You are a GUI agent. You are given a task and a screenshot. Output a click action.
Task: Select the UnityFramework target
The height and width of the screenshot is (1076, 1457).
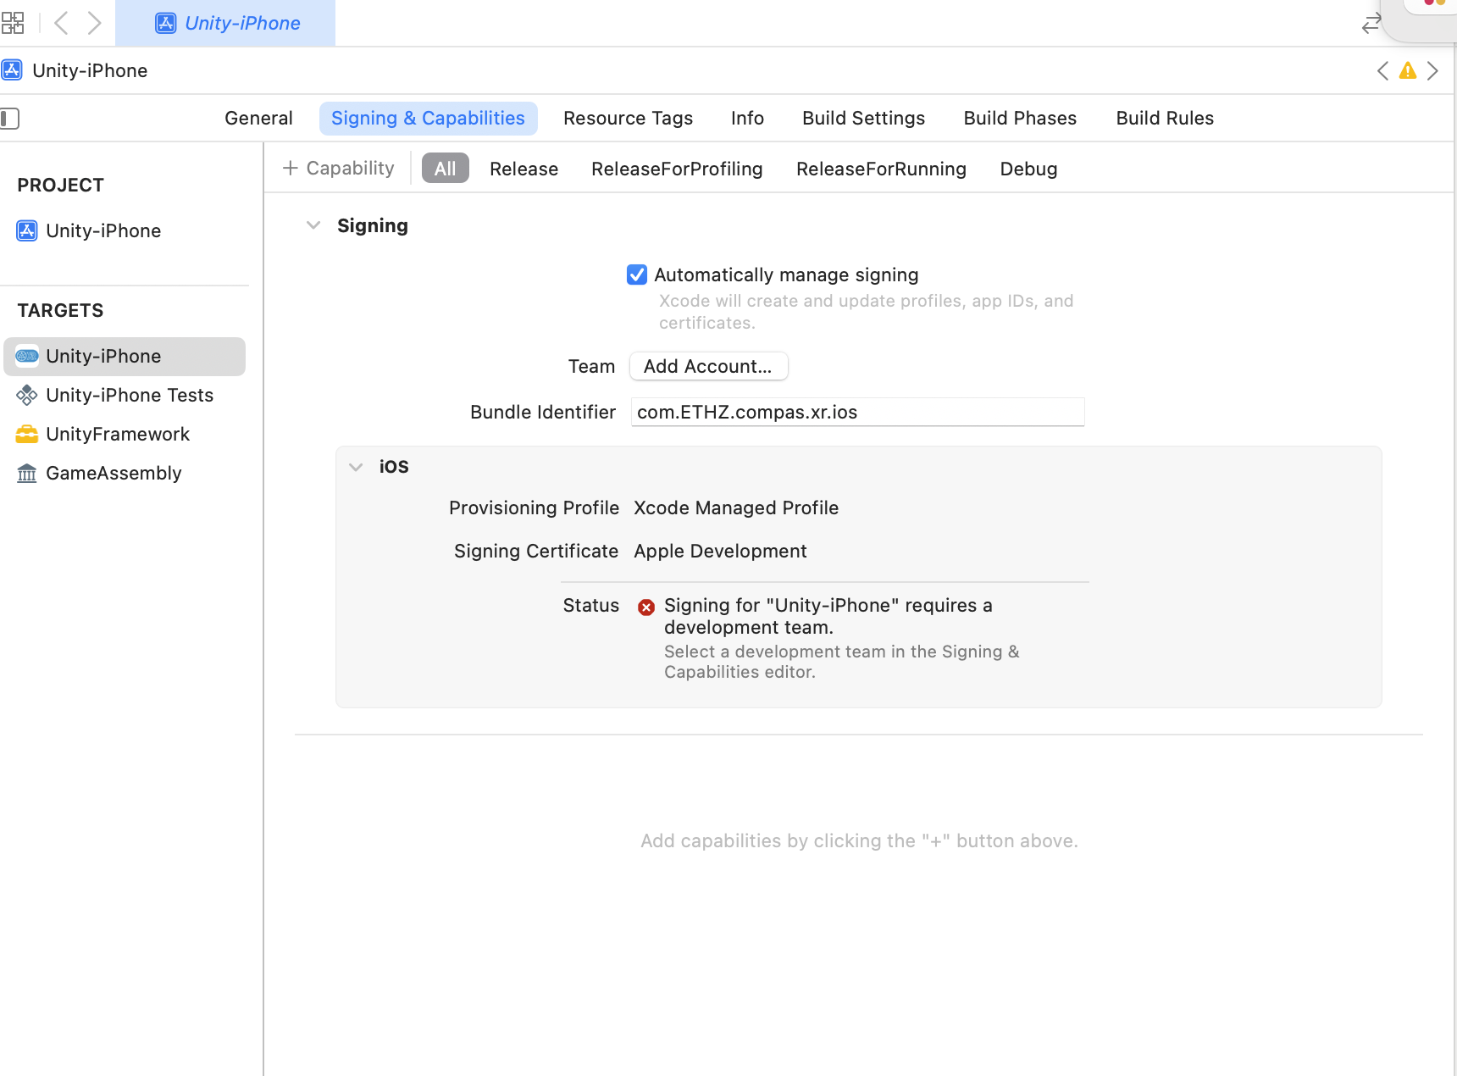point(118,434)
